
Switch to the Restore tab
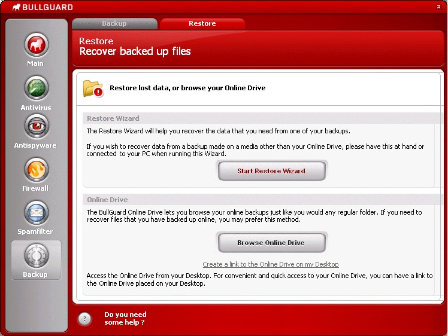[x=202, y=23]
